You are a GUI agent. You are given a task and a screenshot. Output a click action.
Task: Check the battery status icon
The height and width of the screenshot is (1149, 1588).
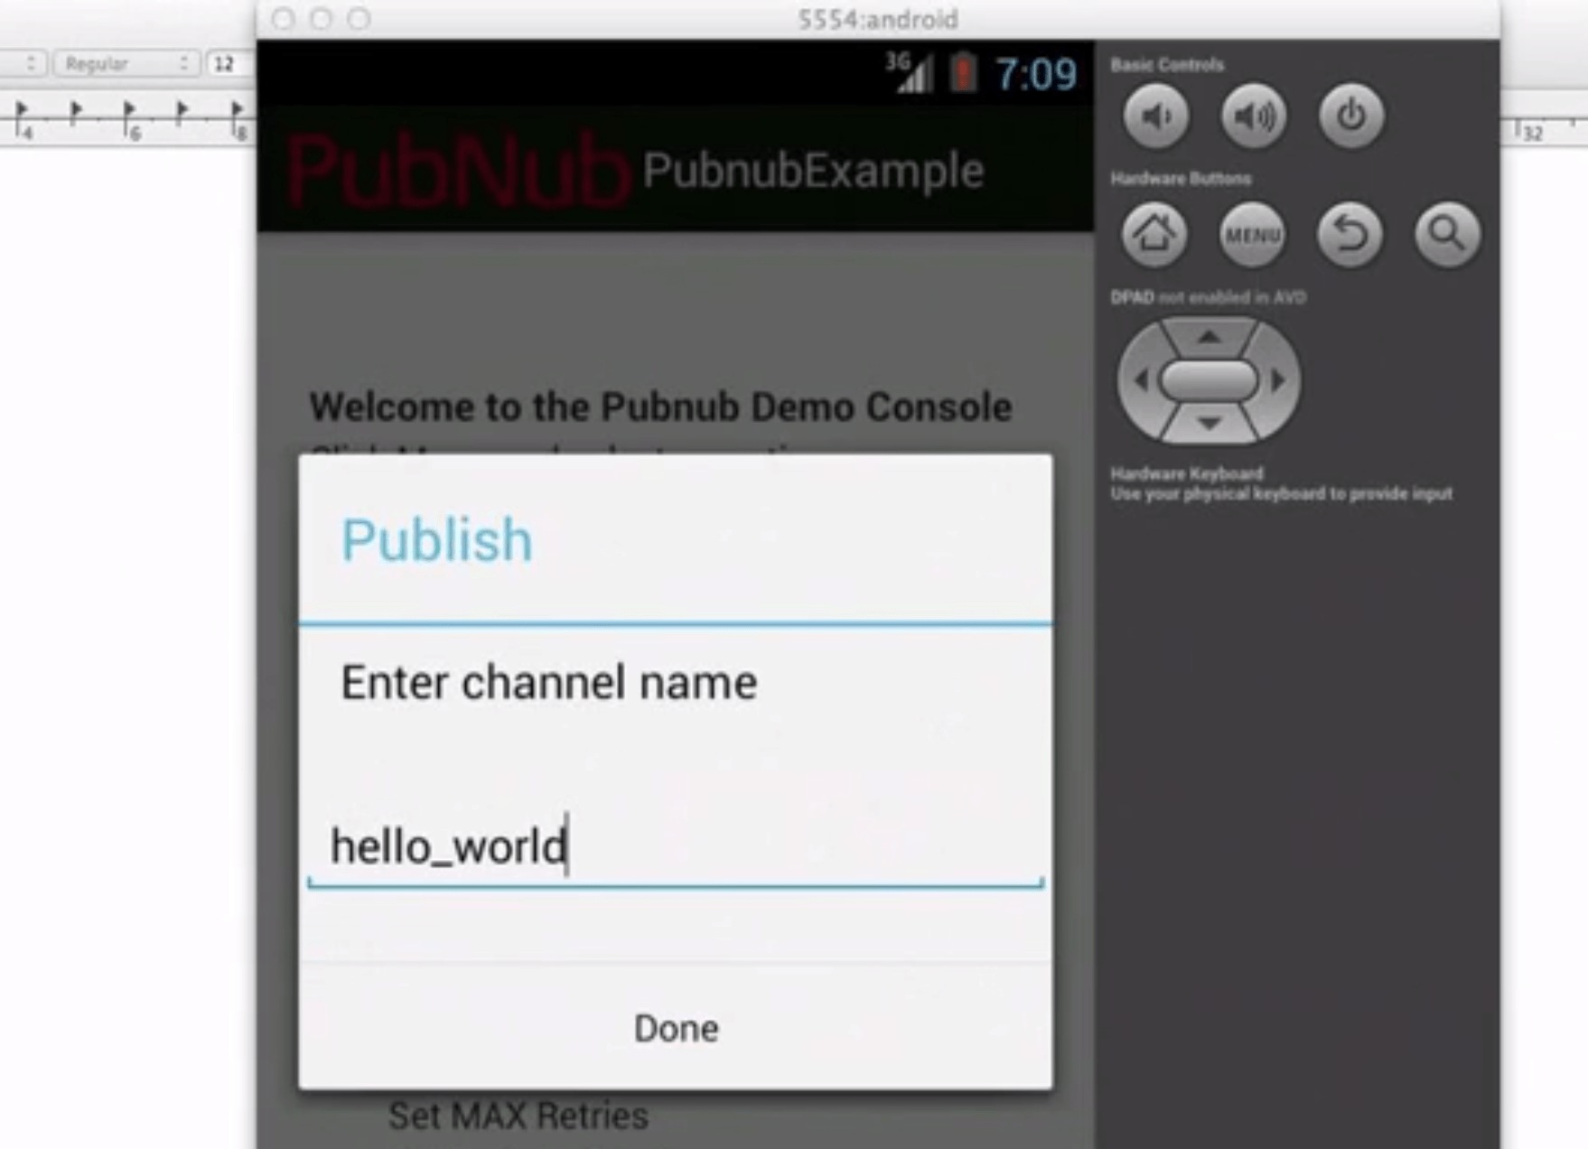[x=964, y=72]
